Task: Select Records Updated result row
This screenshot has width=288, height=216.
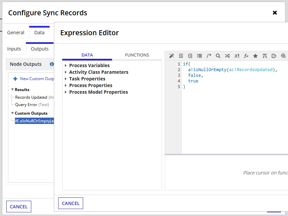Action: [34, 97]
